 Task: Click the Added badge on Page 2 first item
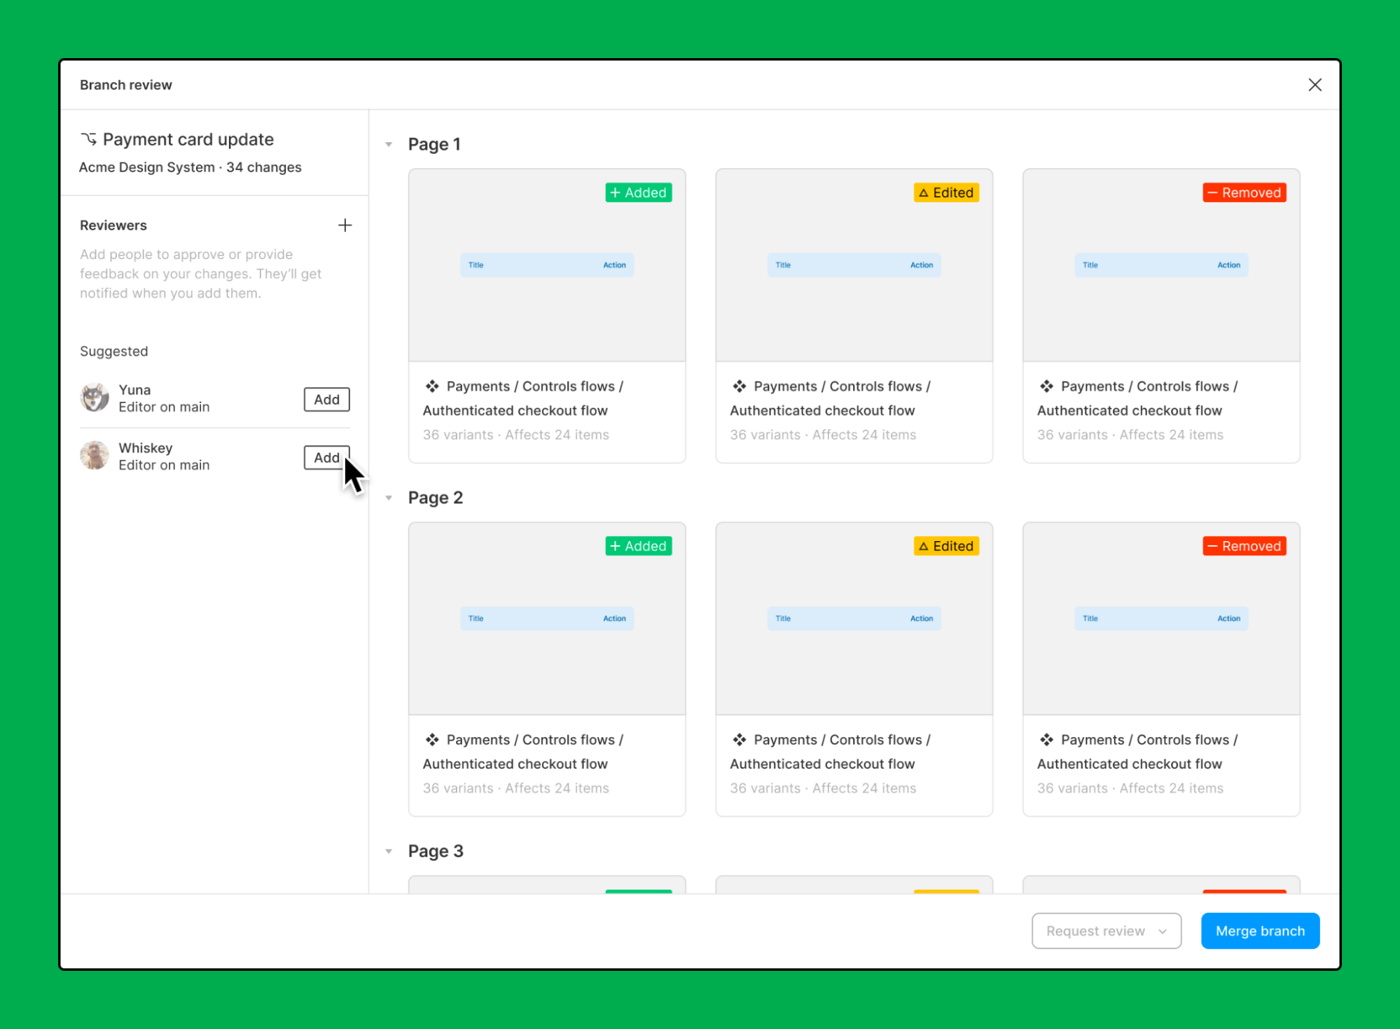point(638,545)
